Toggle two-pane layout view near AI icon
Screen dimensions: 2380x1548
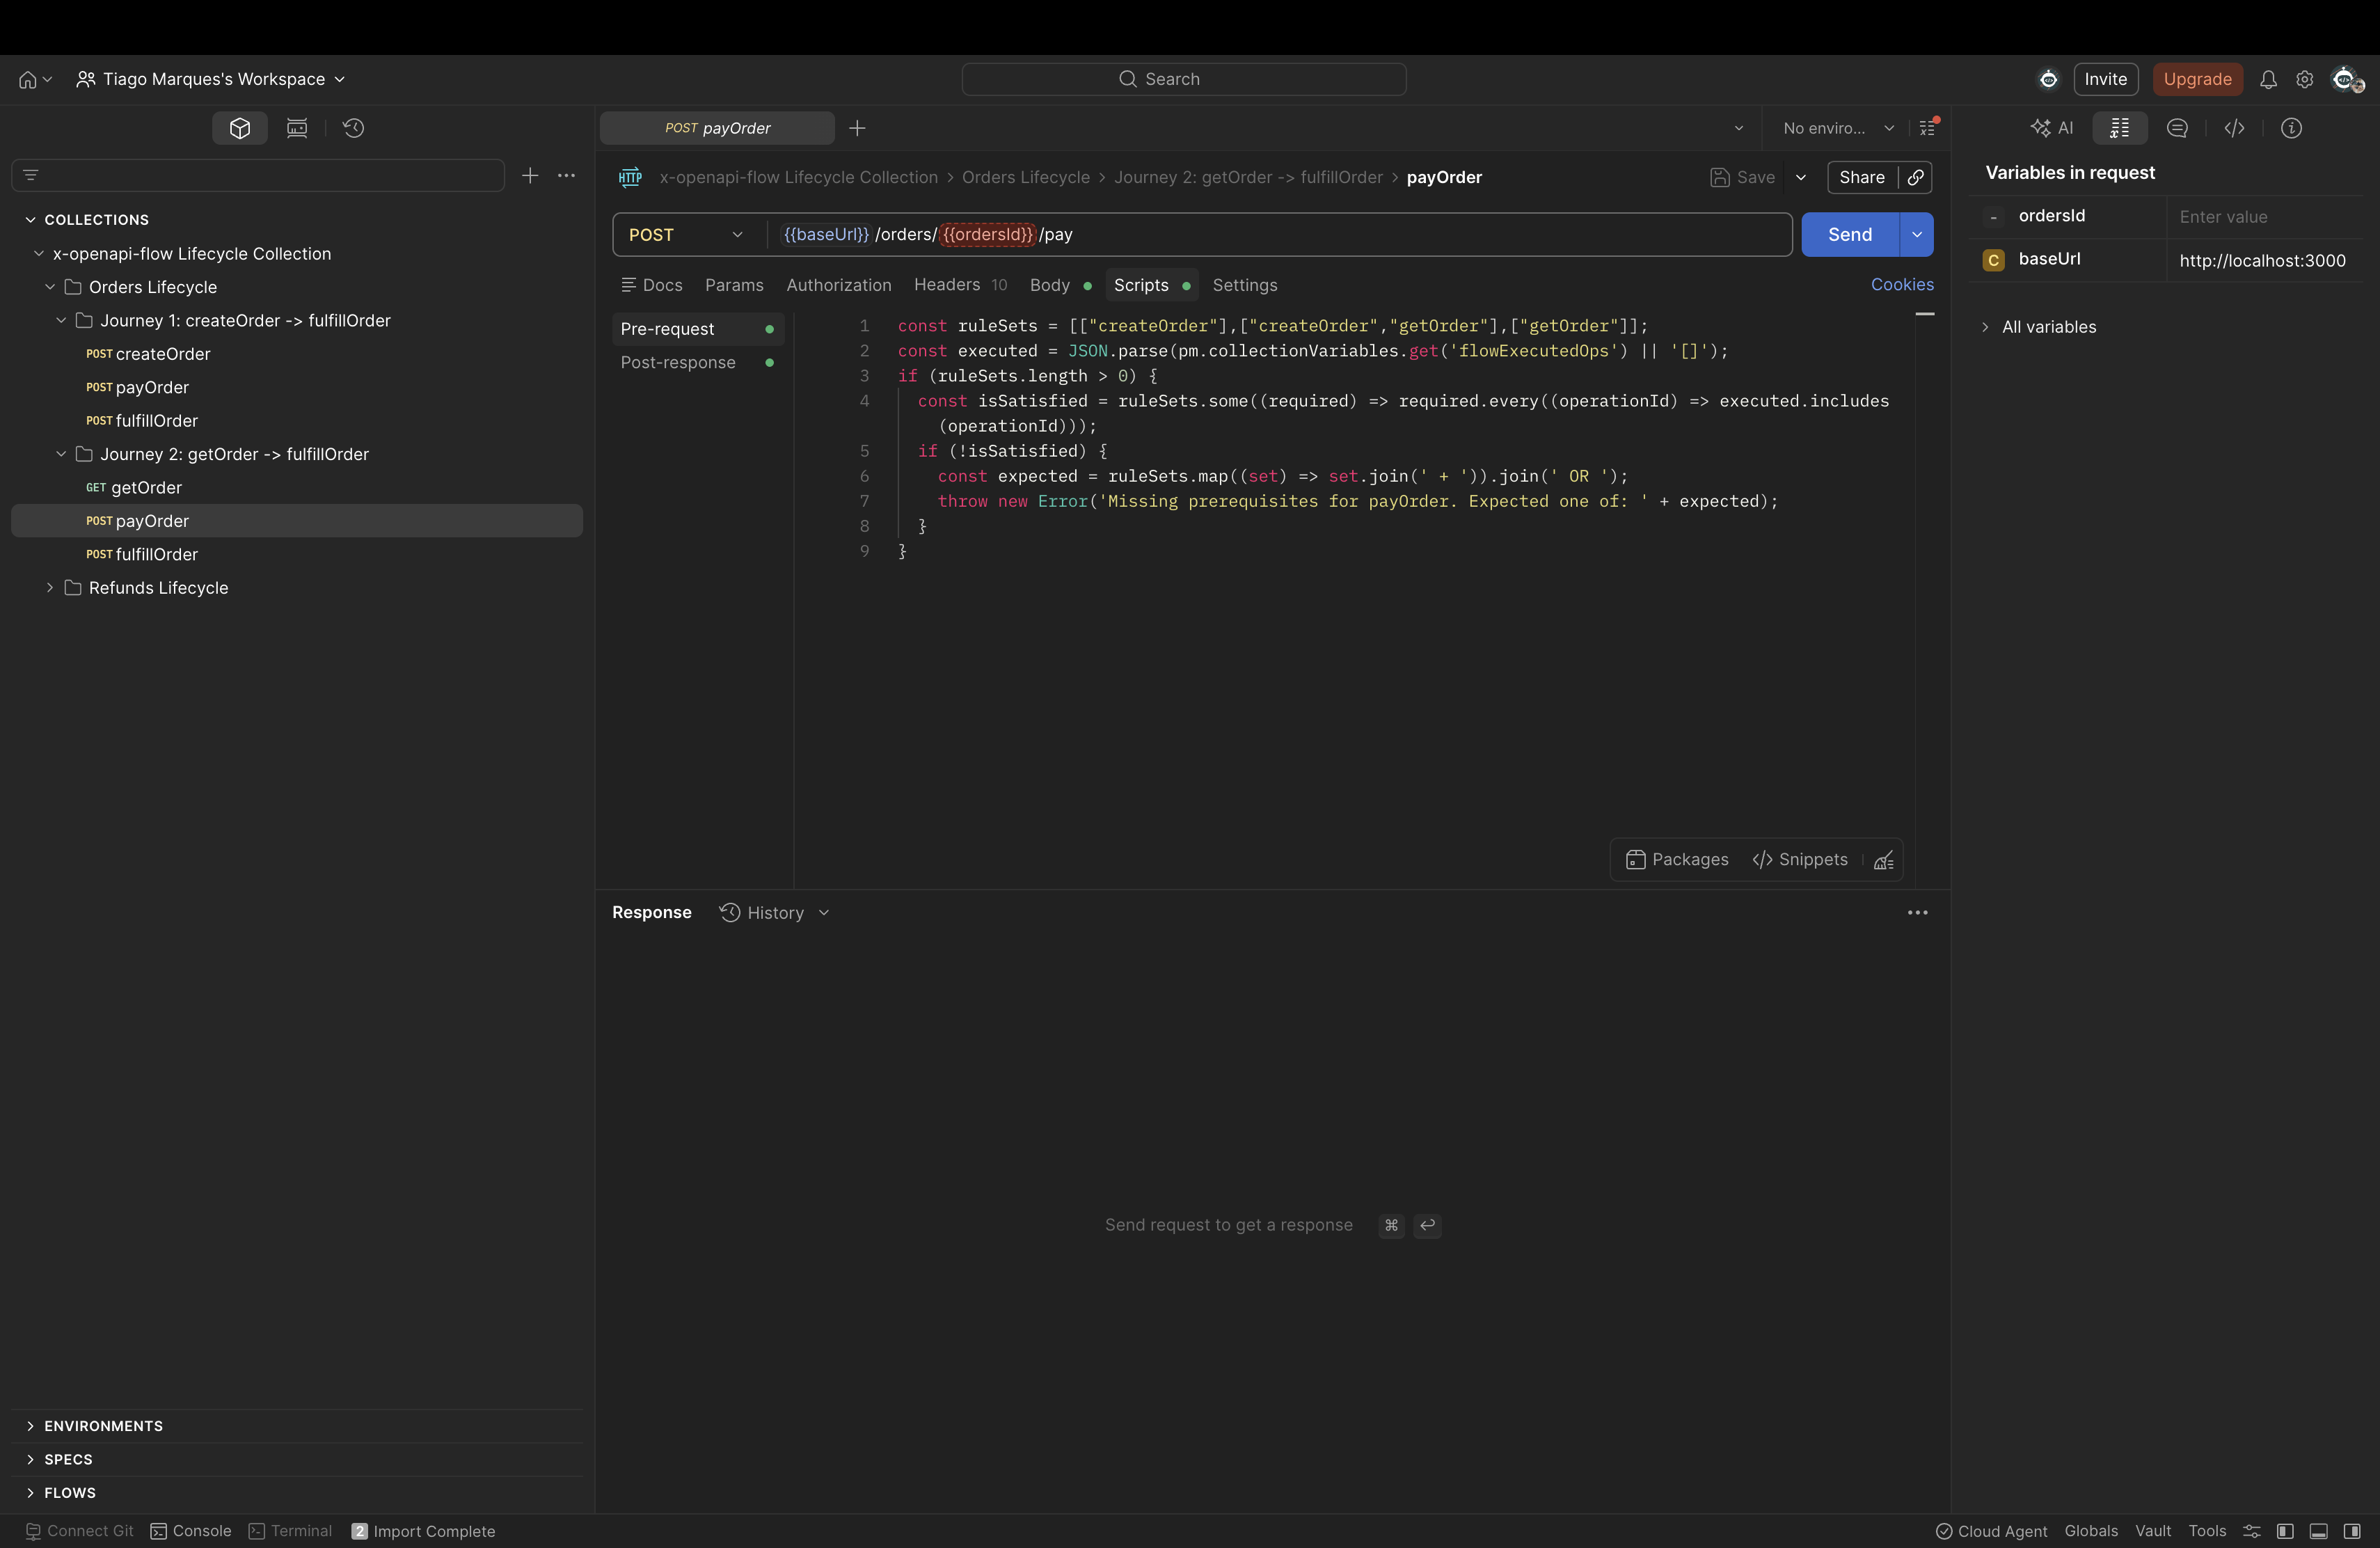click(x=2119, y=128)
